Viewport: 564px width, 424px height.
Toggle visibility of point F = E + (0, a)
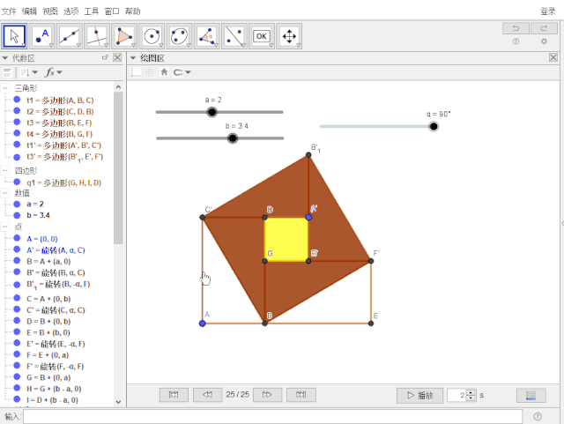(17, 354)
